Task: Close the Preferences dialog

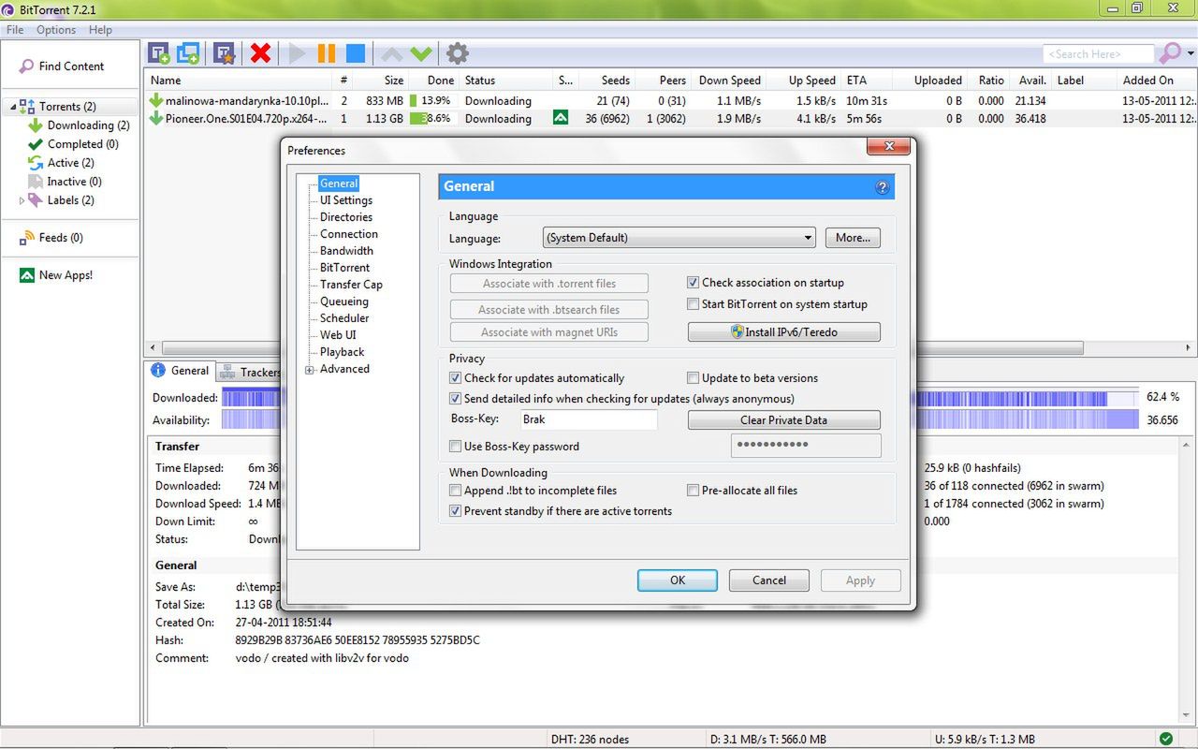Action: 888,146
